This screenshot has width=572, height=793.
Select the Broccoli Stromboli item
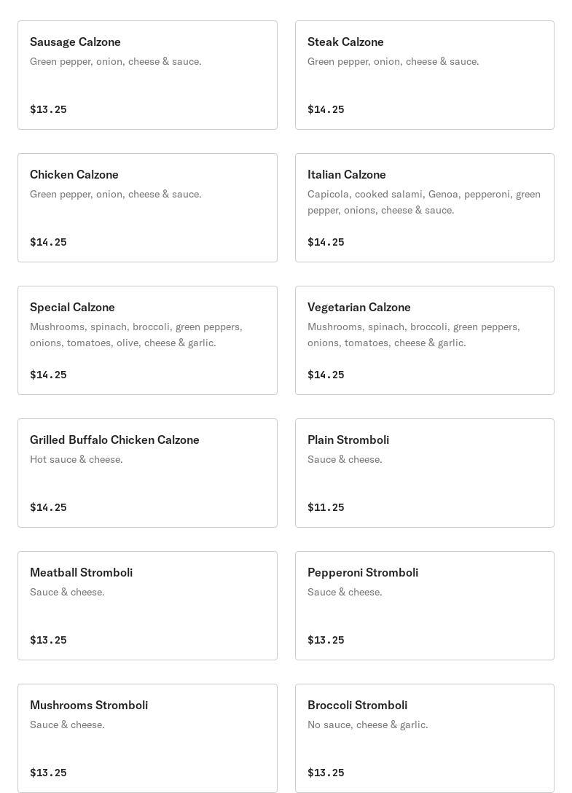pyautogui.click(x=424, y=738)
